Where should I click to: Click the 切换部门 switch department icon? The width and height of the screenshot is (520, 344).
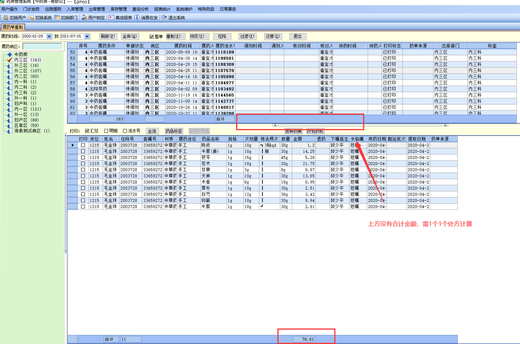coord(57,17)
